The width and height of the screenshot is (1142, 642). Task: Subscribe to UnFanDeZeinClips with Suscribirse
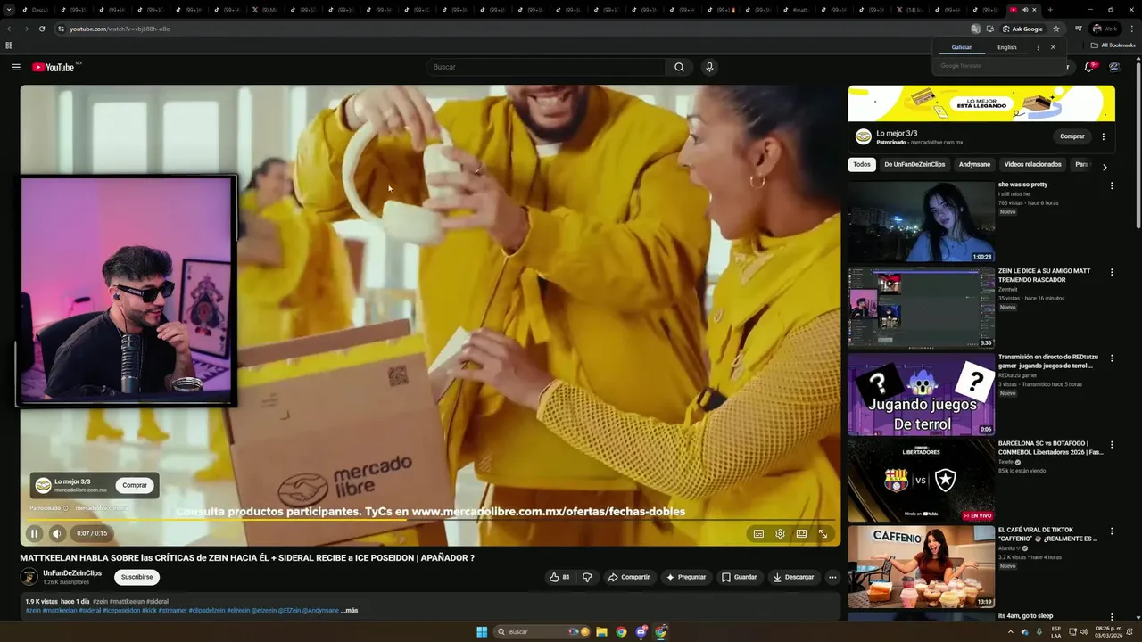click(137, 577)
